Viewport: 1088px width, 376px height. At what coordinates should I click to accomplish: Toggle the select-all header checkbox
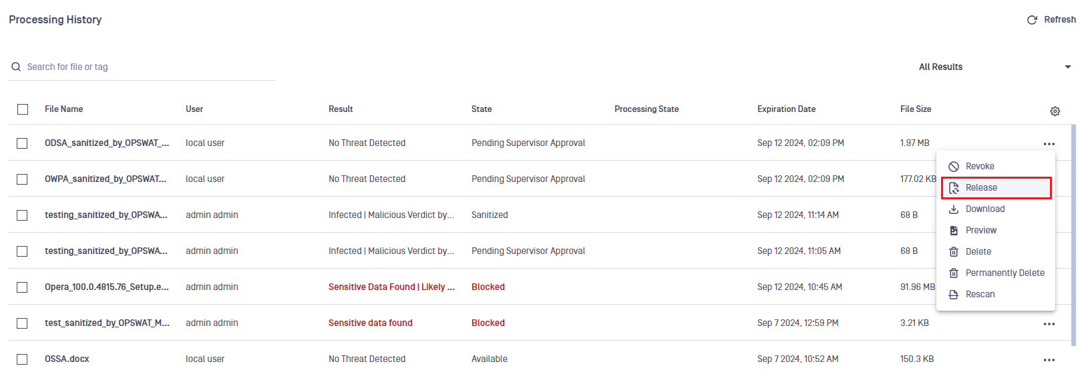click(23, 109)
